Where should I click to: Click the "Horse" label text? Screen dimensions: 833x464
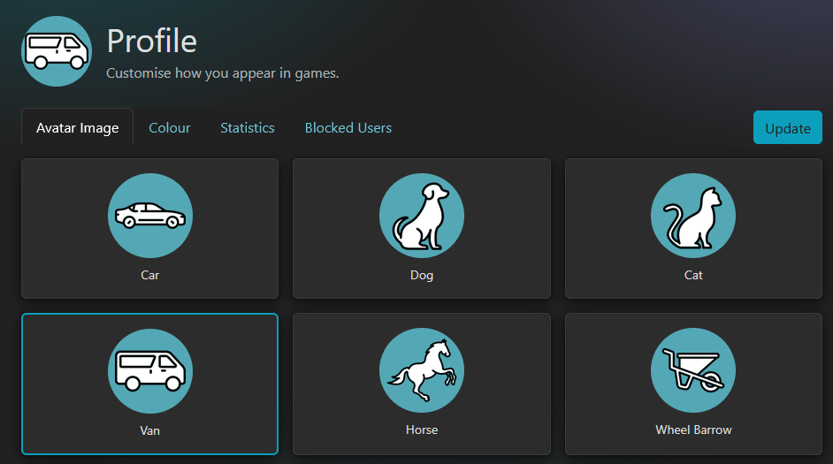422,430
